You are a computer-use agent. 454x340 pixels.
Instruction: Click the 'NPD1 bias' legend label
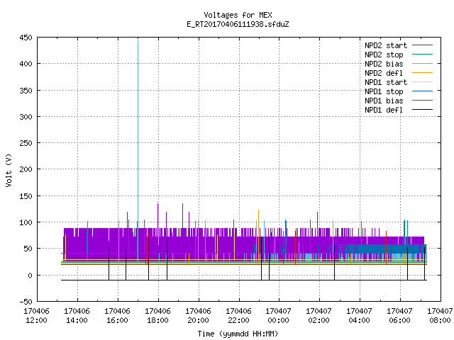click(x=384, y=101)
